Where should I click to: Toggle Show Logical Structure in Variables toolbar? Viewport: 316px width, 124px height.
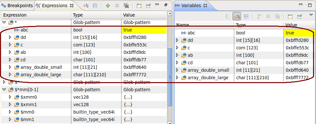point(237,16)
